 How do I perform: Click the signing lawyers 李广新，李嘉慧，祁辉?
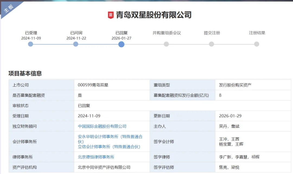(239, 157)
